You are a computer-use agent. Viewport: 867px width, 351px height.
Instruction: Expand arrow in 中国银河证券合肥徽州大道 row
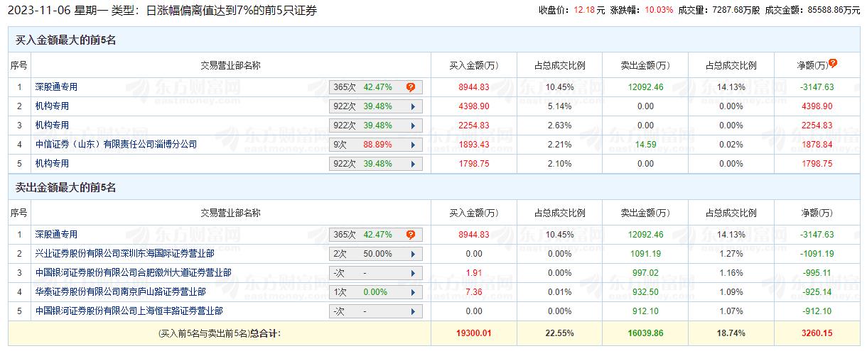(412, 273)
